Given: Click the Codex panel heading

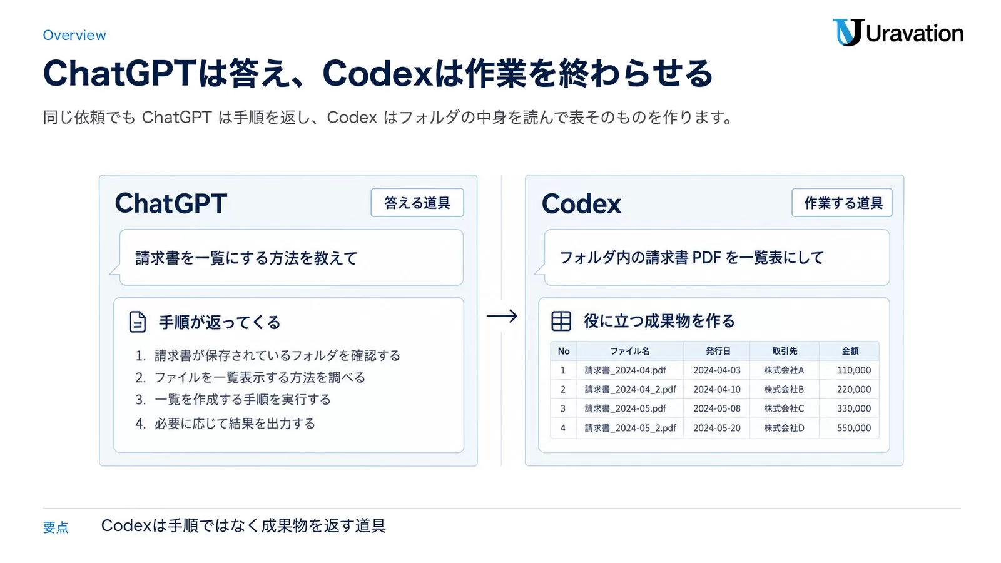Looking at the screenshot, I should pos(581,203).
